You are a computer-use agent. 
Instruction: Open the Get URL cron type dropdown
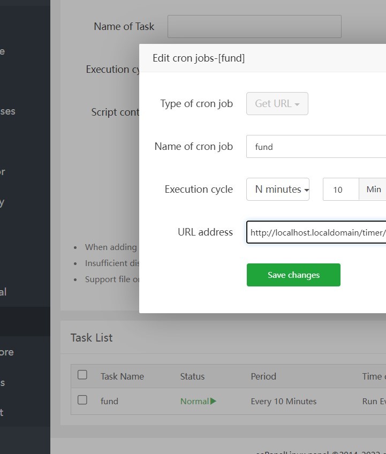(x=277, y=103)
